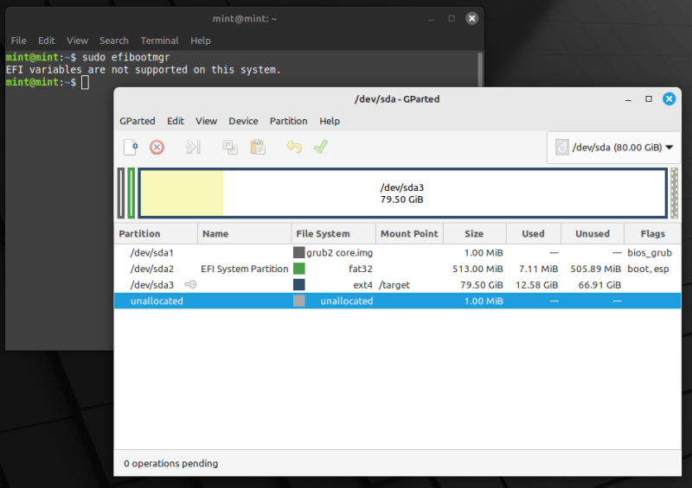Select the unallocated row in the partition list
The width and height of the screenshot is (692, 488).
point(397,301)
